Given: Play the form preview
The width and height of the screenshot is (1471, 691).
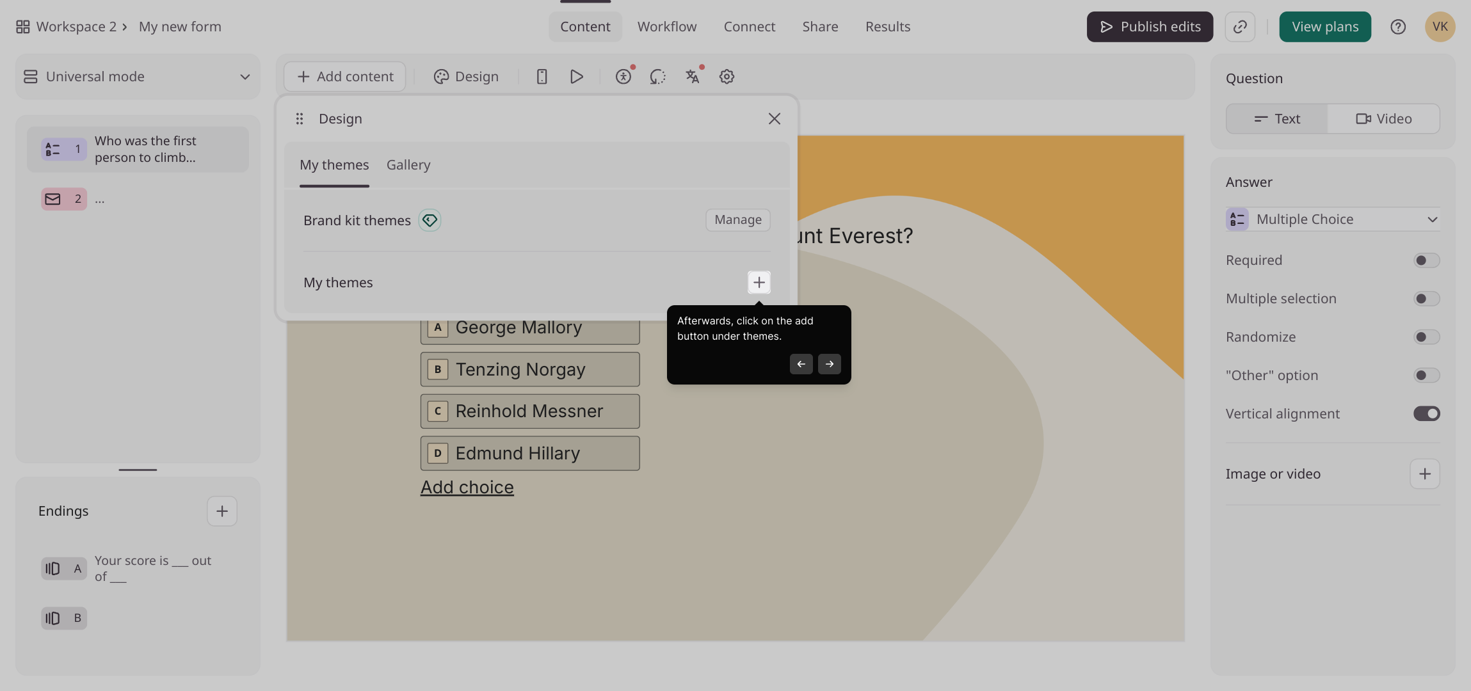Looking at the screenshot, I should point(576,77).
